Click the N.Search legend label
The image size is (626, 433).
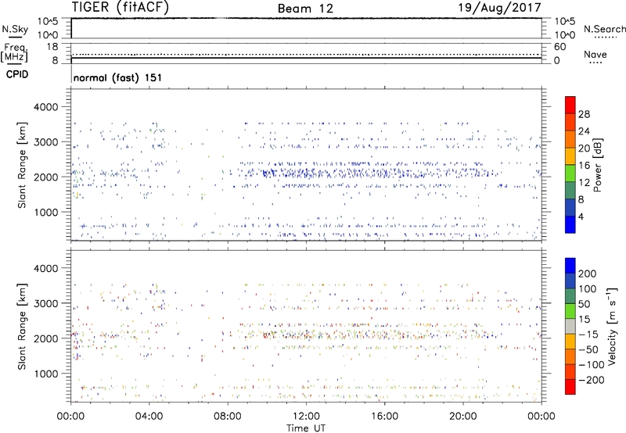tap(605, 29)
